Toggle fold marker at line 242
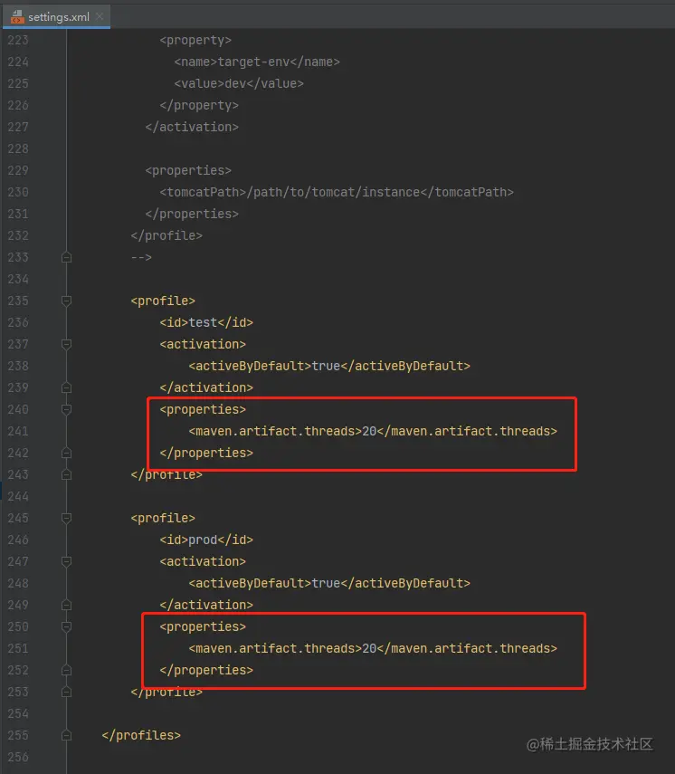 click(x=67, y=453)
